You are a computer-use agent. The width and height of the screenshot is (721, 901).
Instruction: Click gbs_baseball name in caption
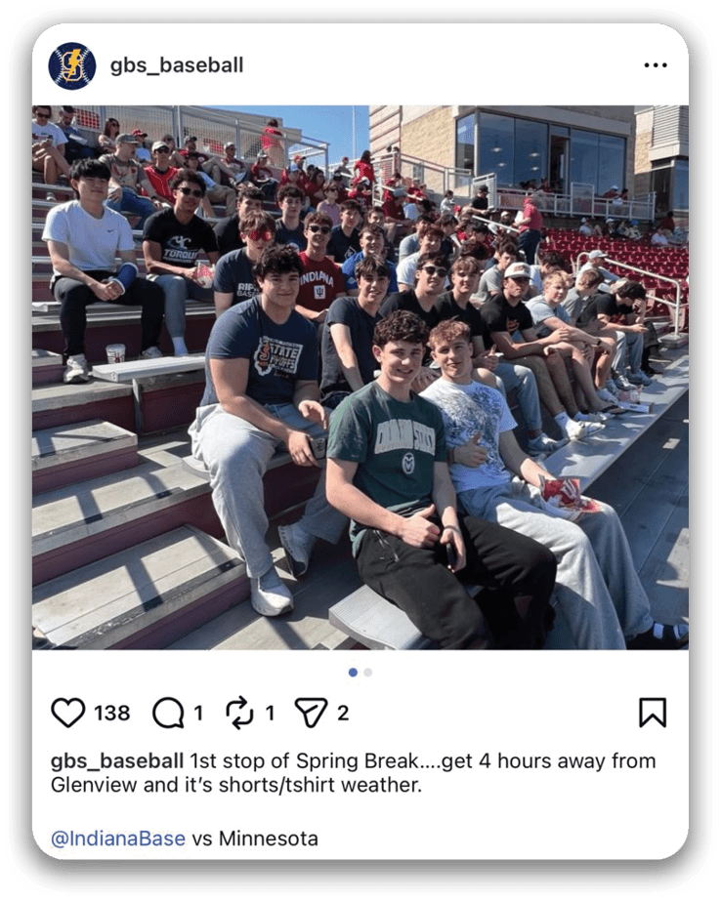click(x=117, y=760)
